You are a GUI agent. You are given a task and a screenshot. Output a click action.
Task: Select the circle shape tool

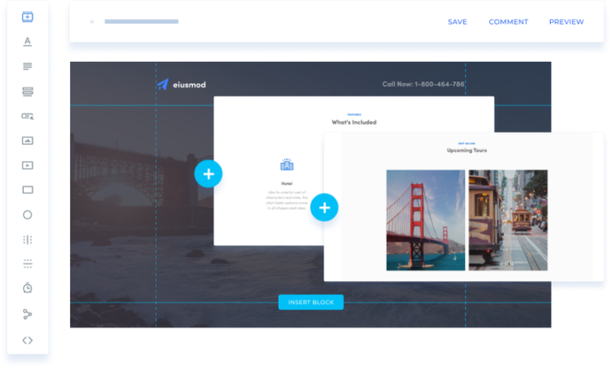(27, 215)
